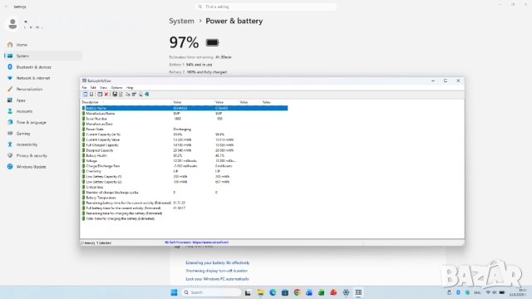
Task: Open Accessibility in Settings sidebar
Action: point(43,145)
